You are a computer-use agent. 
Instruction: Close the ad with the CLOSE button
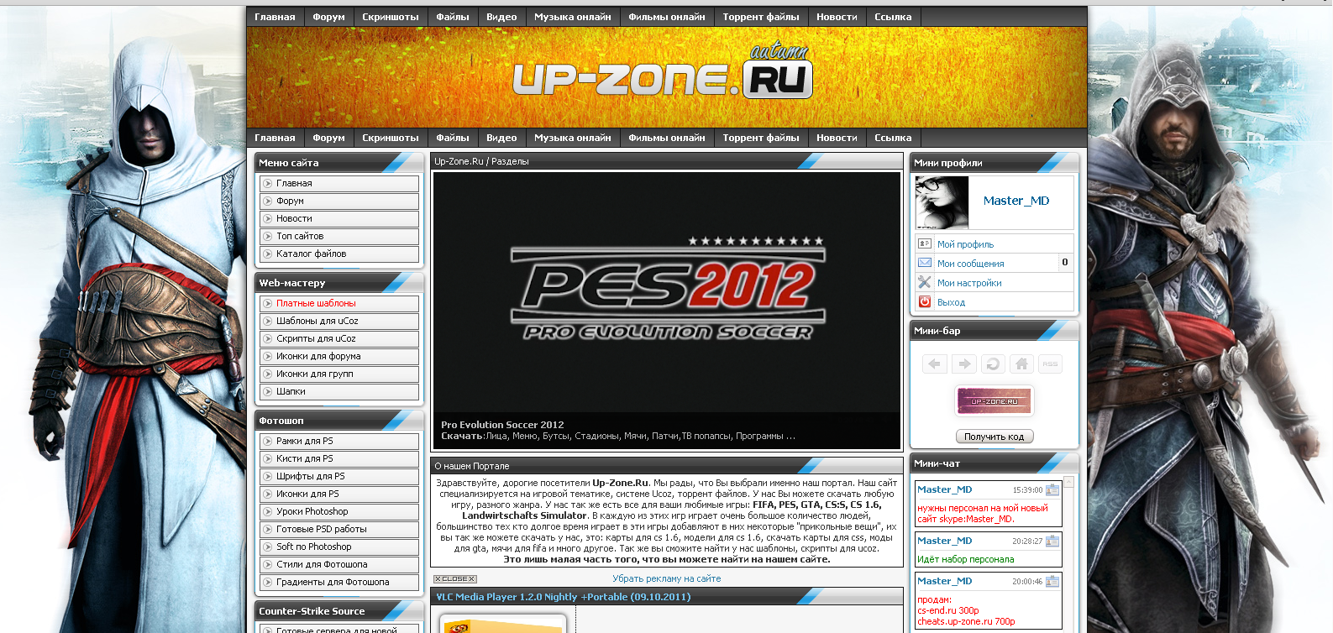(454, 579)
